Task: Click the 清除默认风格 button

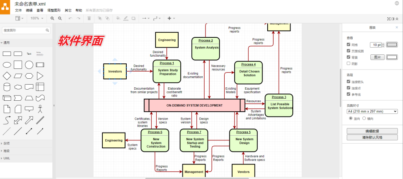Action: [x=372, y=137]
